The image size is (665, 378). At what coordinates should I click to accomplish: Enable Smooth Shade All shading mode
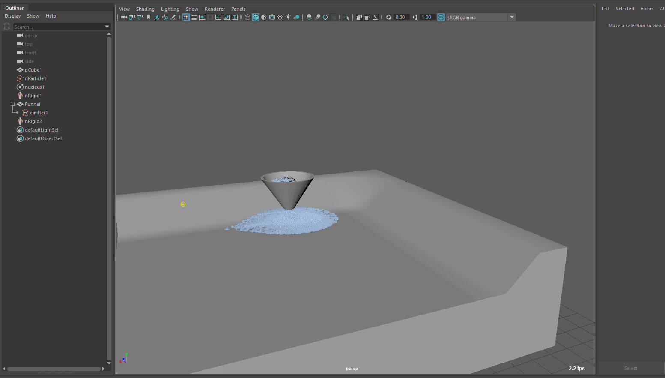coord(256,17)
